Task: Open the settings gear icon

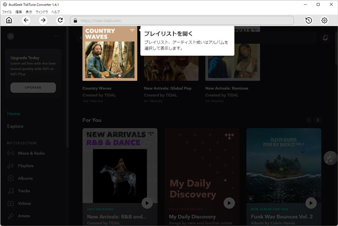Action: click(x=324, y=20)
